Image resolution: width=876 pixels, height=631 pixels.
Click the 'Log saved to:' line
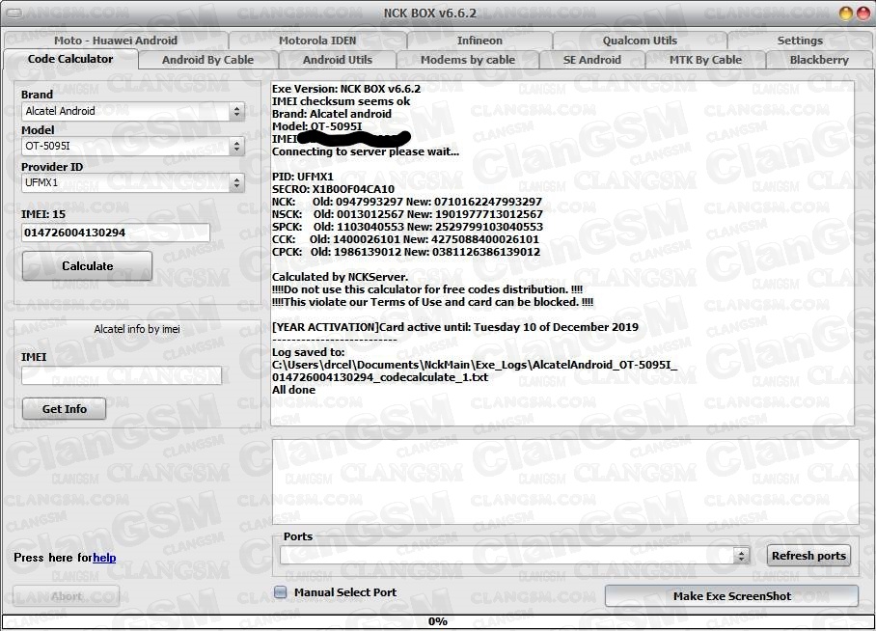309,352
